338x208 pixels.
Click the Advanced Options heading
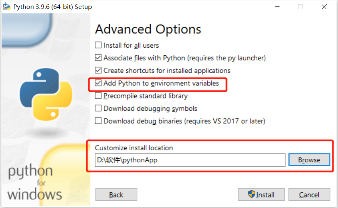(148, 29)
